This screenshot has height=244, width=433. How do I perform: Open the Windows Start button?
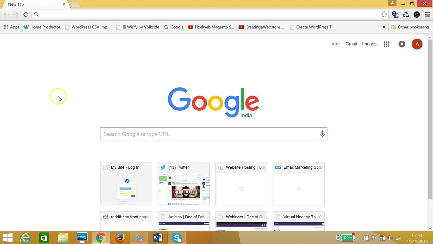tap(8, 238)
